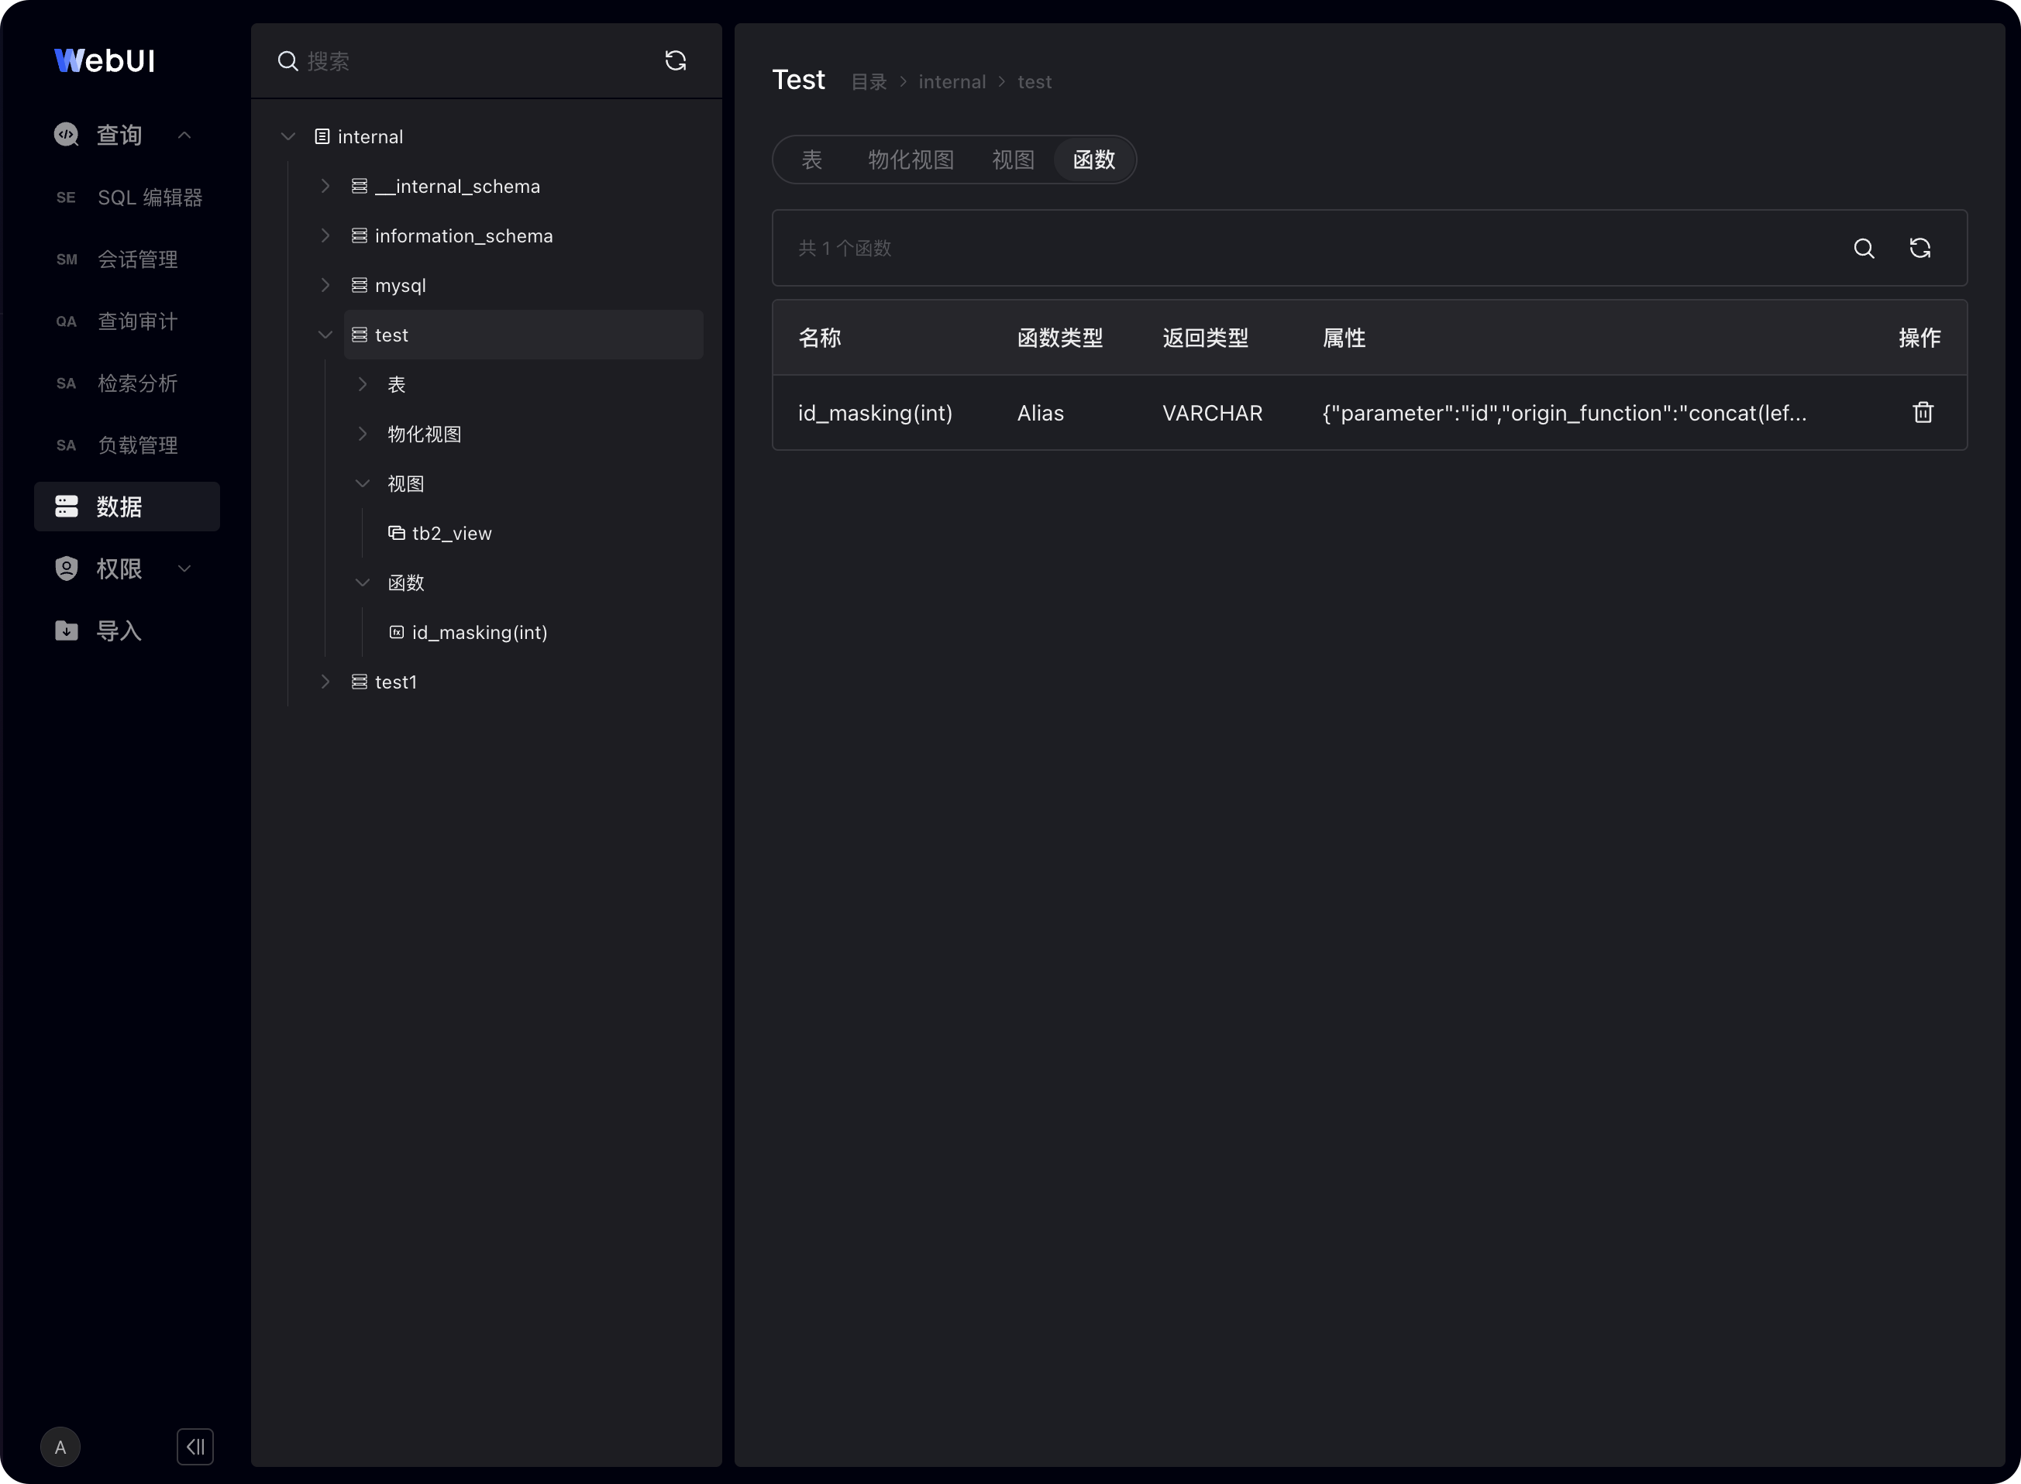Image resolution: width=2021 pixels, height=1484 pixels.
Task: Click the truncated 属性 JSON value
Action: coord(1565,414)
